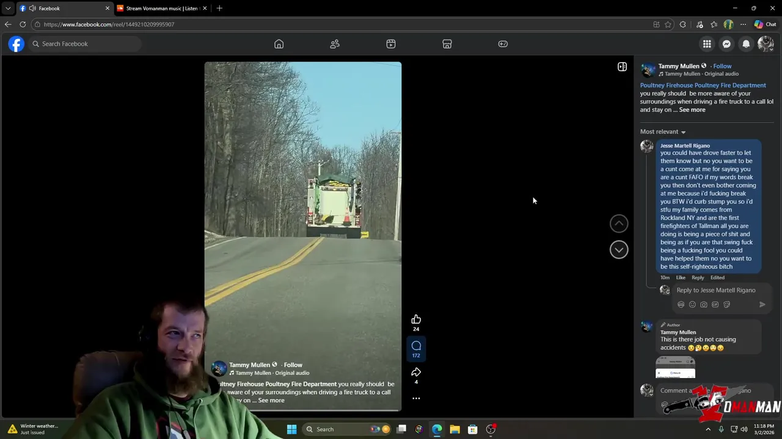Open the Copilot Chat button
The width and height of the screenshot is (782, 439).
pyautogui.click(x=765, y=24)
